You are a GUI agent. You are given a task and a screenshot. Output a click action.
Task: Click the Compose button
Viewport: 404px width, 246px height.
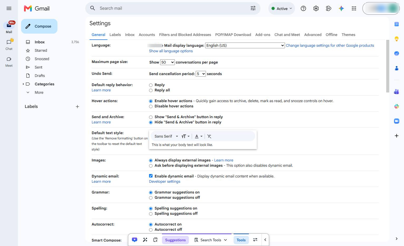click(39, 26)
